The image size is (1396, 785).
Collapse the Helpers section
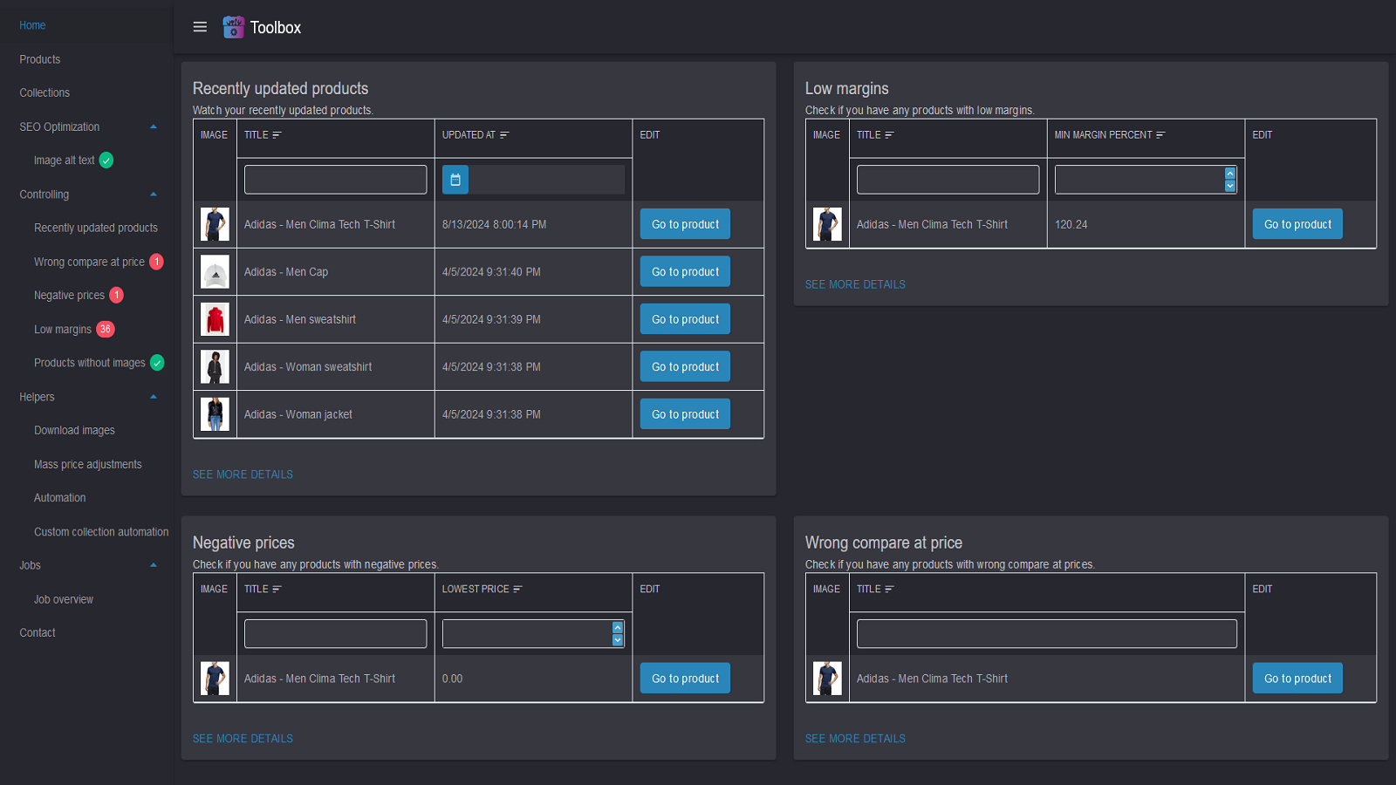coord(154,397)
